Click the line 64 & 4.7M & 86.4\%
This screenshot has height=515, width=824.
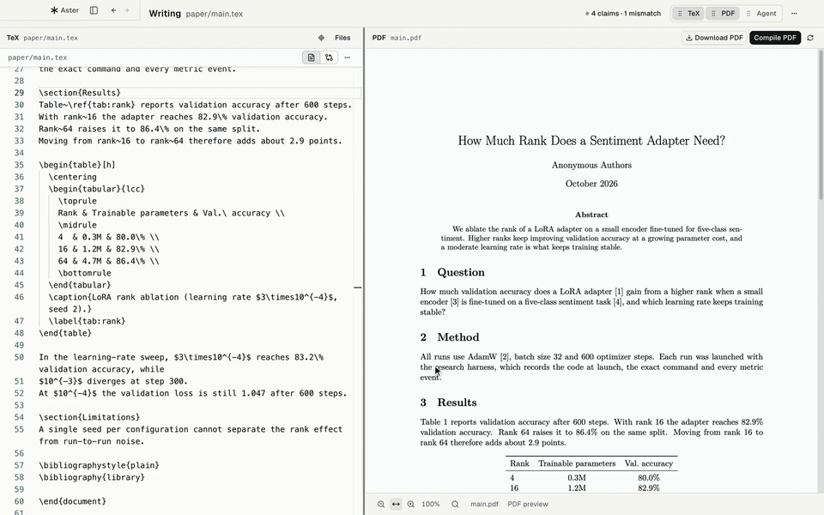pos(108,261)
